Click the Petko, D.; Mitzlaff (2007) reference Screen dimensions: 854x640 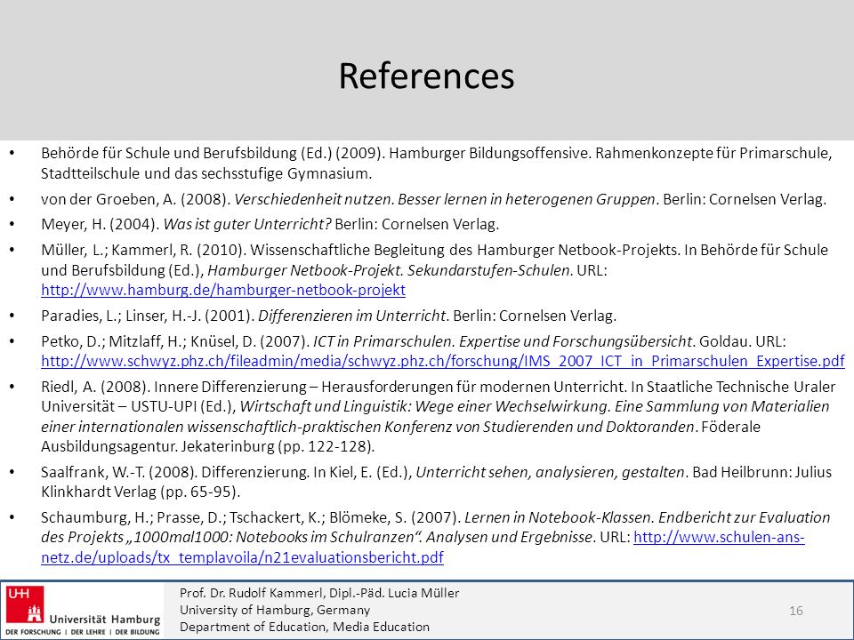click(443, 351)
